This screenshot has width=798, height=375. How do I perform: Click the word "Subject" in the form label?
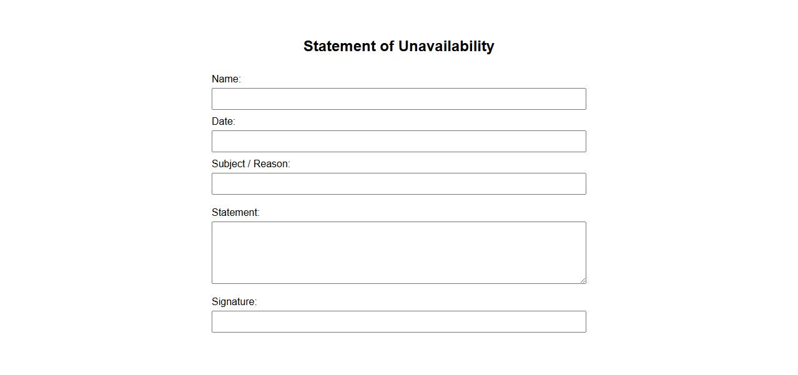click(228, 164)
